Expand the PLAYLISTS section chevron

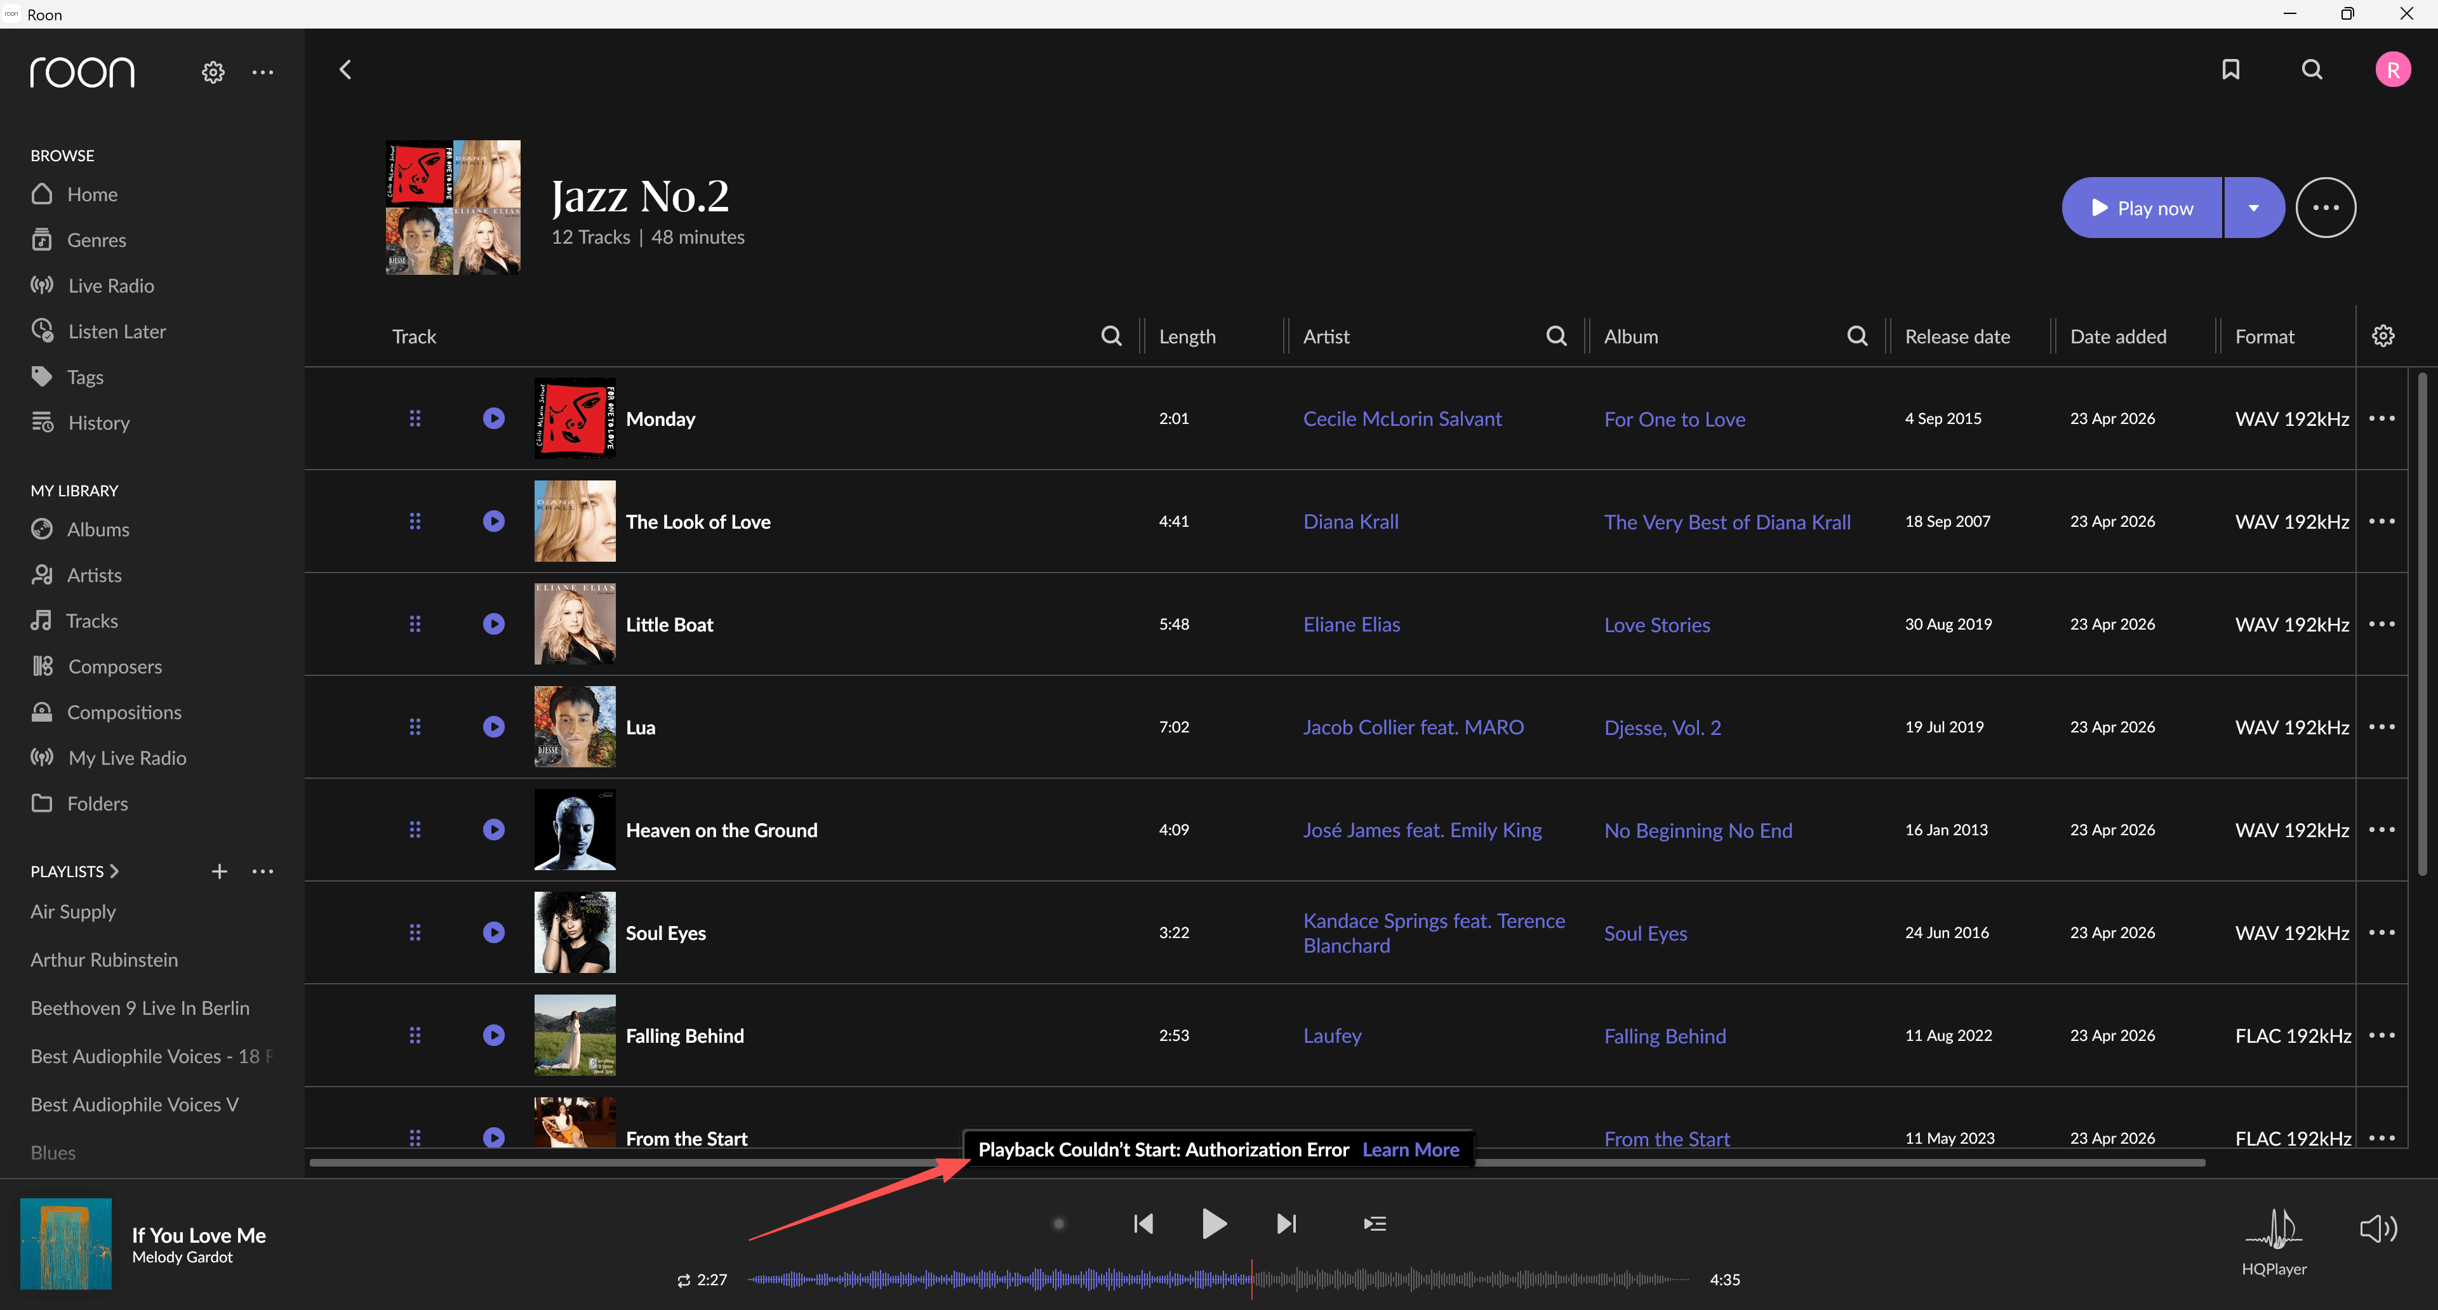coord(114,871)
